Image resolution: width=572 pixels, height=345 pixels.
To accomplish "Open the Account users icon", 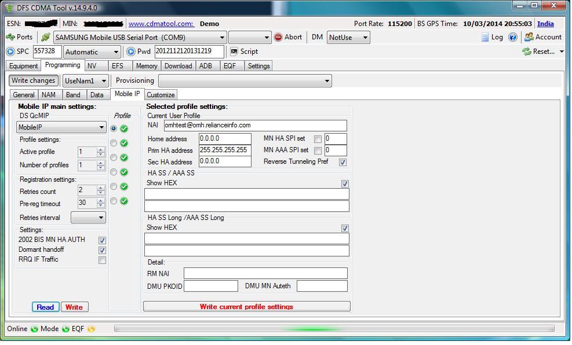I will [529, 37].
